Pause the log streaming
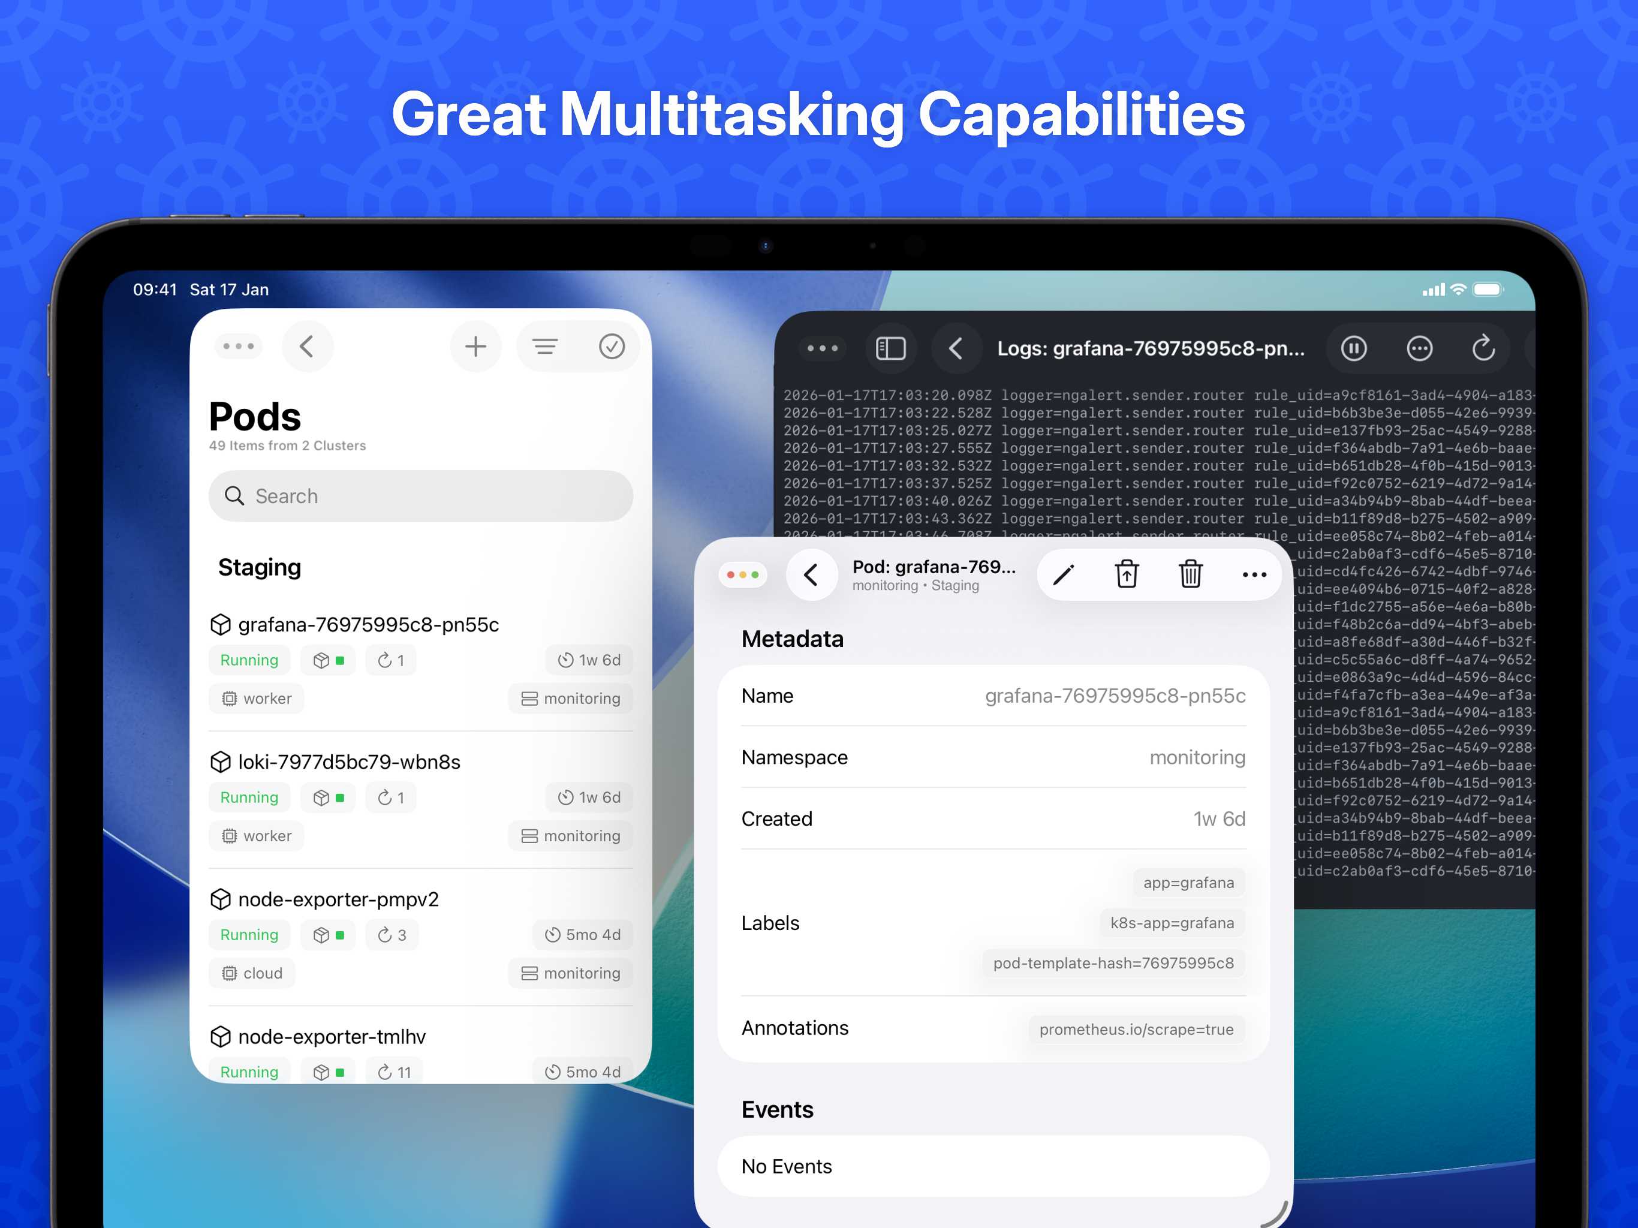This screenshot has height=1228, width=1638. coord(1354,348)
